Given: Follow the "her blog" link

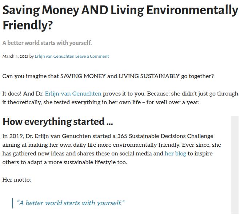Looking at the screenshot, I should 175,154.
